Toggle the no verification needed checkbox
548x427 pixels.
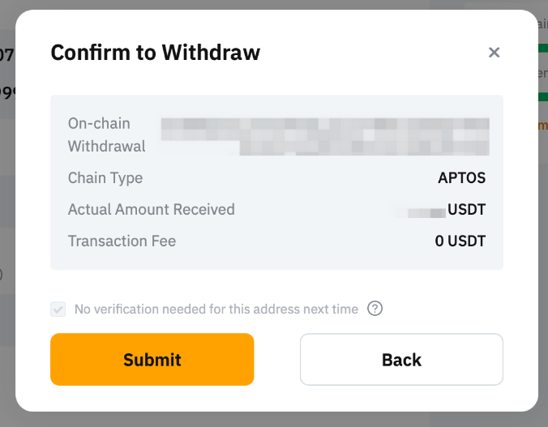tap(58, 309)
